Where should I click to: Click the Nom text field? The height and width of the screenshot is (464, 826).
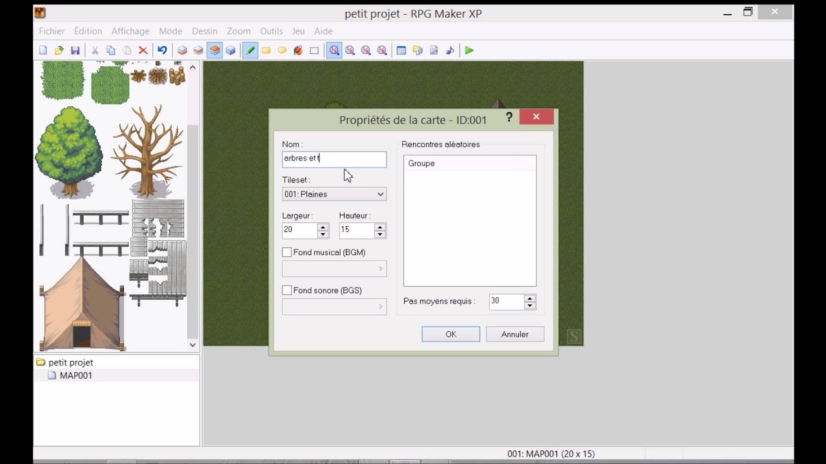(x=334, y=159)
